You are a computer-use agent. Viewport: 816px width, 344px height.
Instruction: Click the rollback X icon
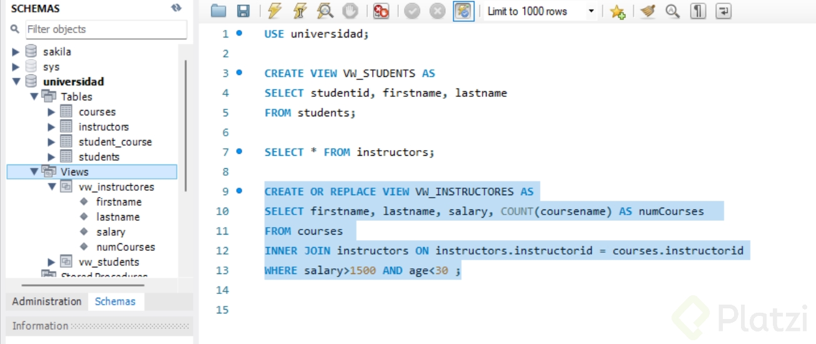[x=438, y=11]
